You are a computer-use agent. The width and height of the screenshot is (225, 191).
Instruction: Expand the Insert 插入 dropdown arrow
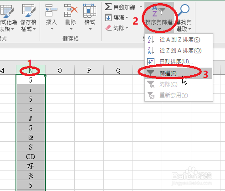point(52,29)
